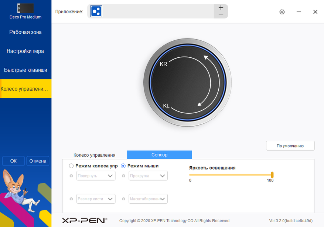Open settings via the gear icon
Image resolution: width=324 pixels, height=227 pixels.
pyautogui.click(x=282, y=12)
